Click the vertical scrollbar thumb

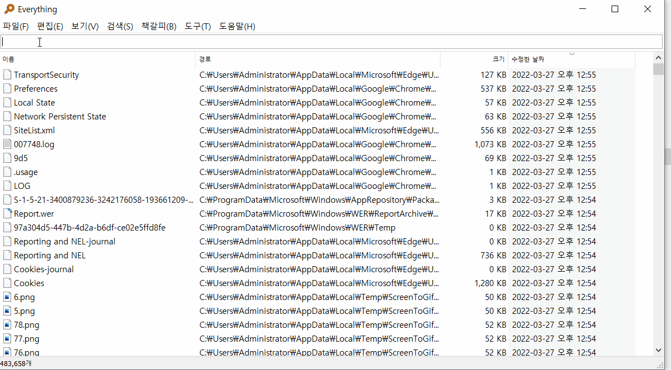tap(659, 69)
